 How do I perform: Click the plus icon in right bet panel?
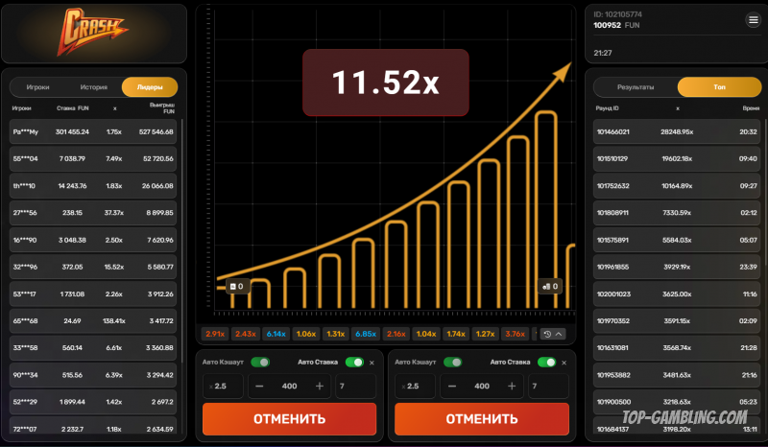pos(512,386)
